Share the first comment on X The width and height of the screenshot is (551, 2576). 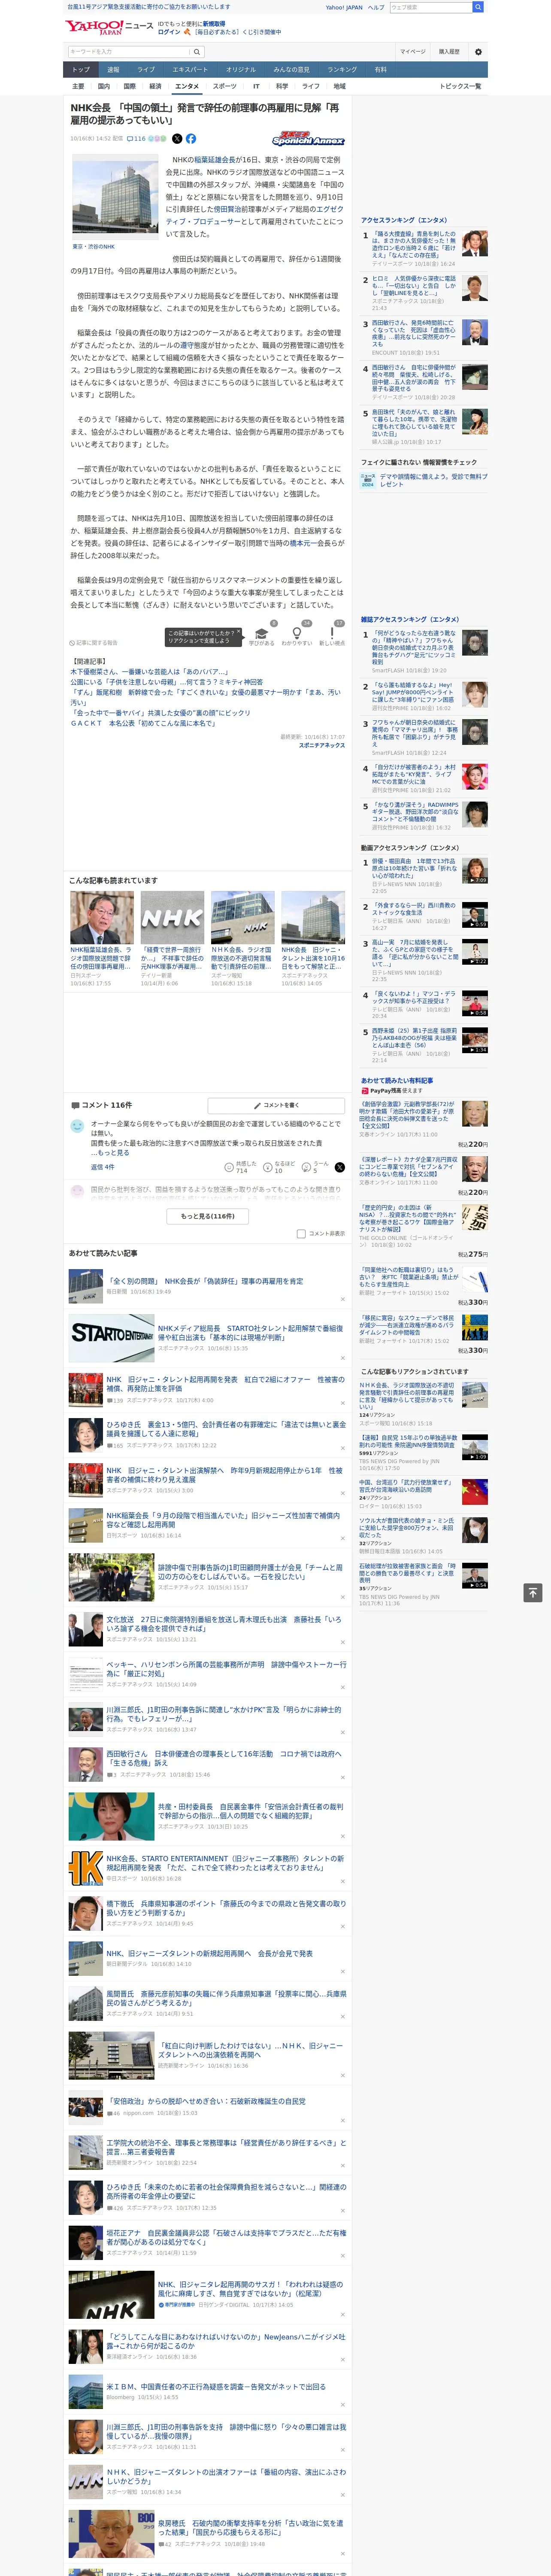[340, 1167]
